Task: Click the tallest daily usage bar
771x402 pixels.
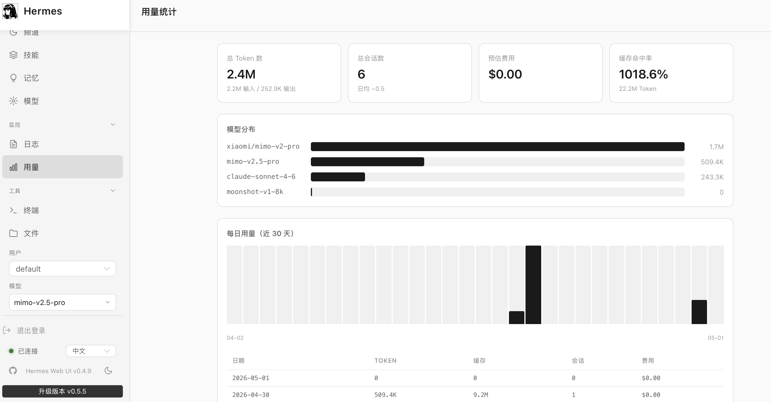Action: pyautogui.click(x=533, y=285)
